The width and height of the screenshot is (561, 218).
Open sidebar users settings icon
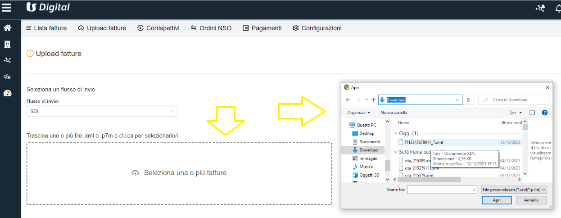[x=7, y=77]
